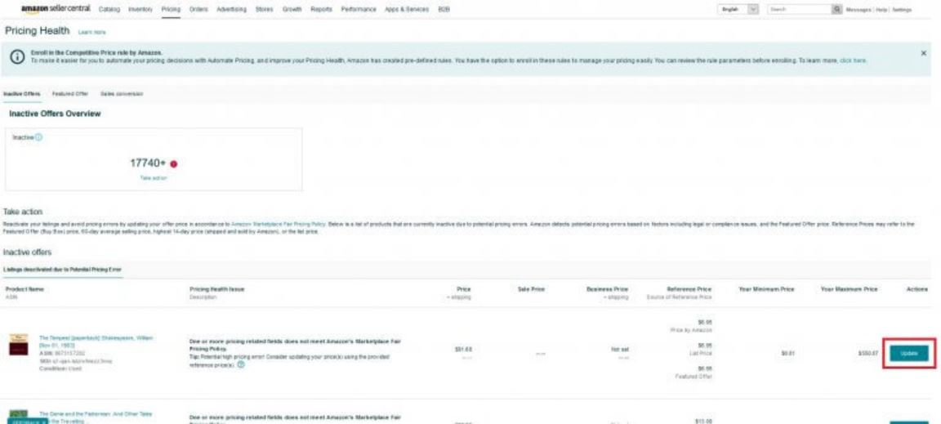The image size is (941, 424).
Task: Switch to the Inactive Offers tab
Action: coord(21,94)
